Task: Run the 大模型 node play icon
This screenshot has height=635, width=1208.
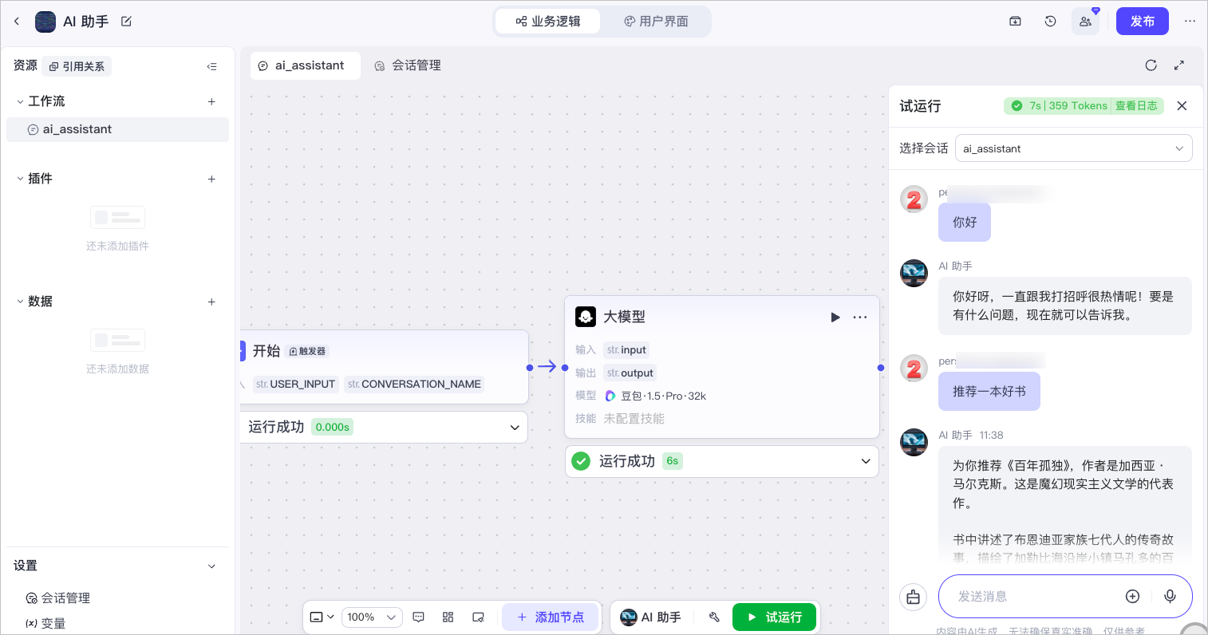Action: (x=835, y=317)
